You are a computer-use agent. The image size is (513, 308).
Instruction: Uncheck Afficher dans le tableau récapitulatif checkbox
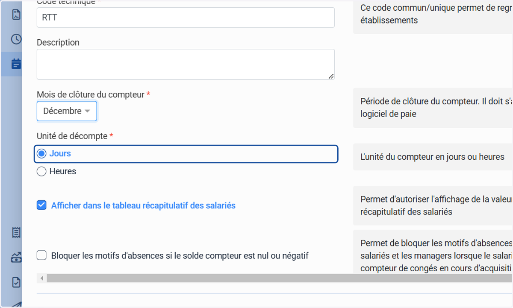[41, 205]
